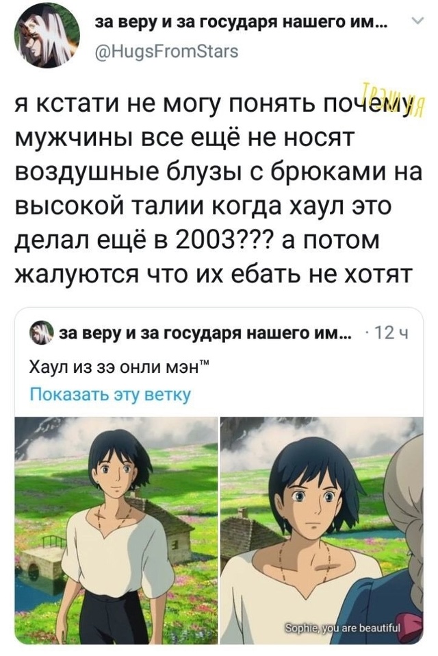Click the main tweet text about воздушные блузы
The width and height of the screenshot is (438, 656).
[219, 189]
